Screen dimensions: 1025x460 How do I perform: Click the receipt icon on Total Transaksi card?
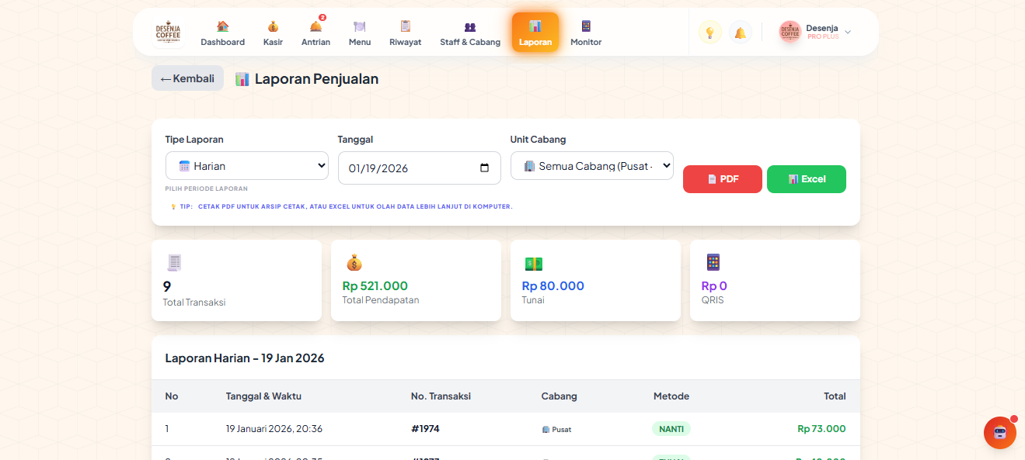[174, 263]
